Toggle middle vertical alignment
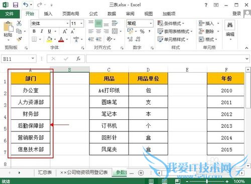251x184 pixels. click(98, 23)
